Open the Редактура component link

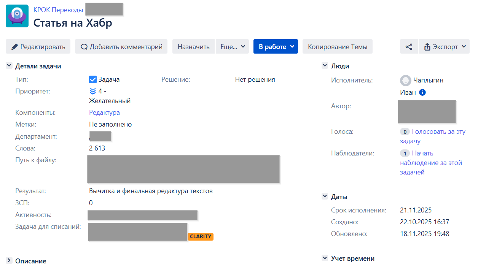coord(104,113)
